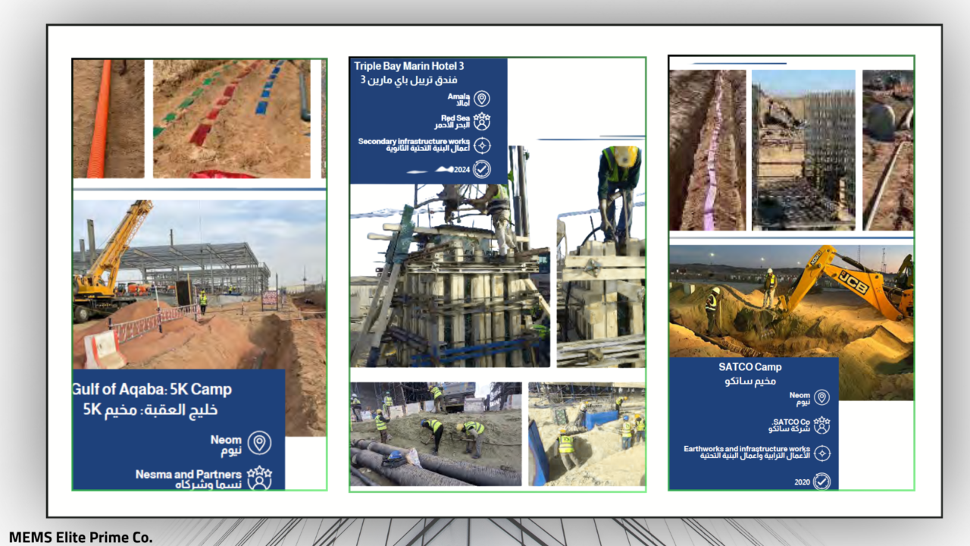Click the "Secondary infrastructure works" text
This screenshot has height=546, width=970.
point(414,141)
